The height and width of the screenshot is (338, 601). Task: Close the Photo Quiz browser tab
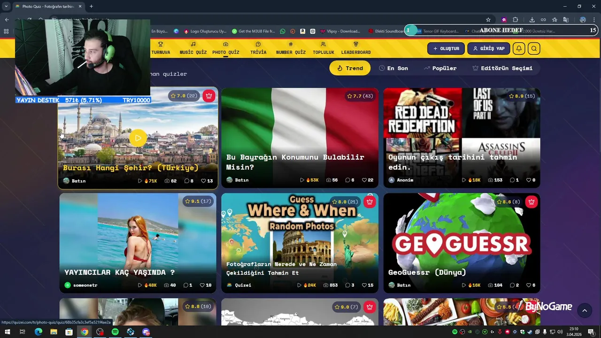(80, 7)
